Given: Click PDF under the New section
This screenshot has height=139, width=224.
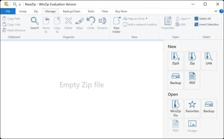Looking at the screenshot, I should point(192,80).
